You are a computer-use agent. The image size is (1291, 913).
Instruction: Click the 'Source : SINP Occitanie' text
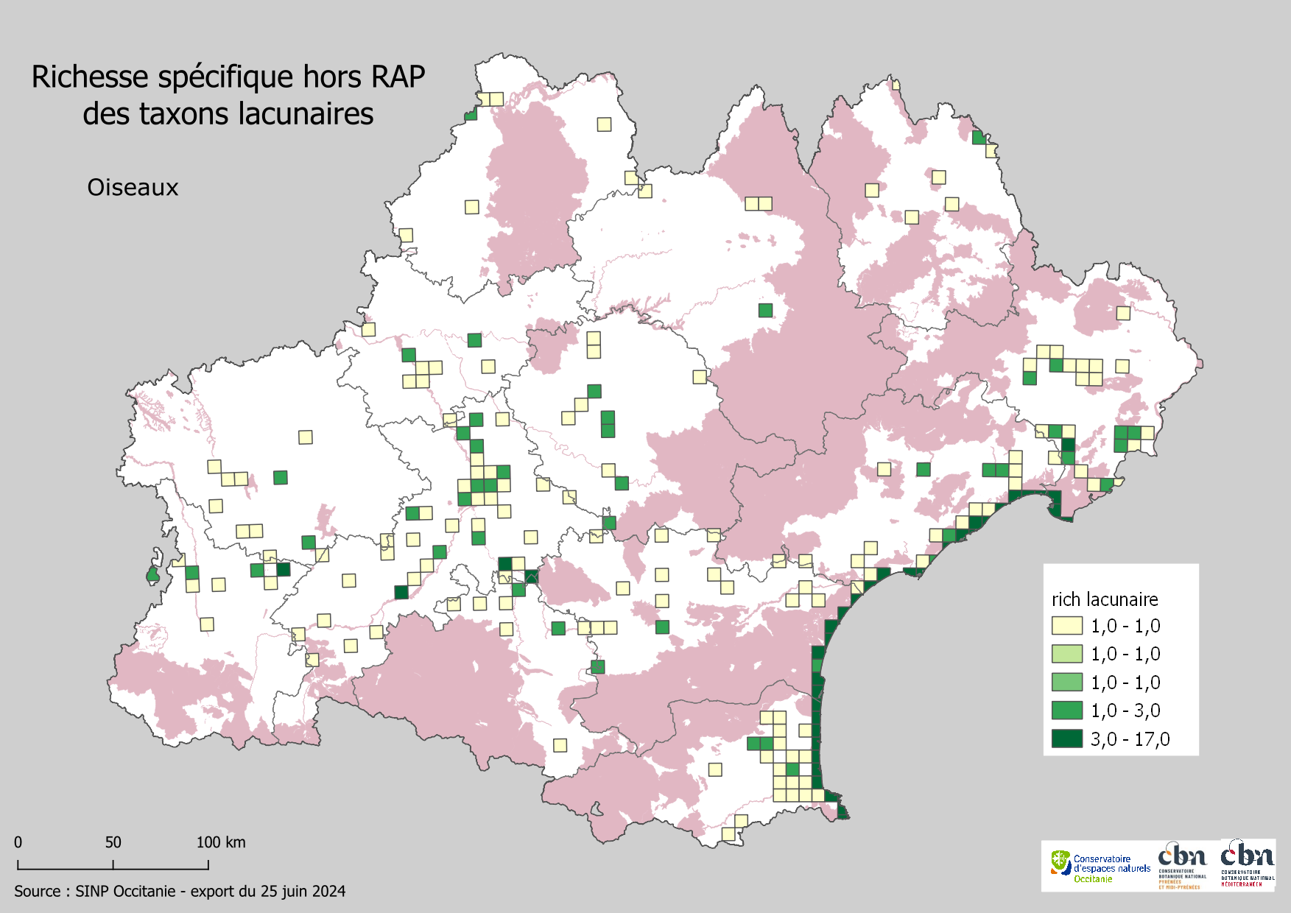180,892
